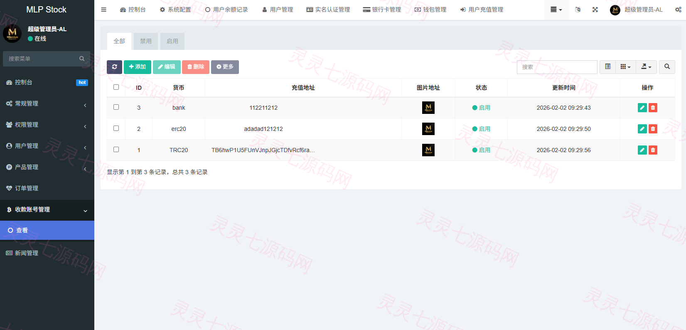Check the checkbox for ID 2 row
The height and width of the screenshot is (330, 686).
[116, 128]
